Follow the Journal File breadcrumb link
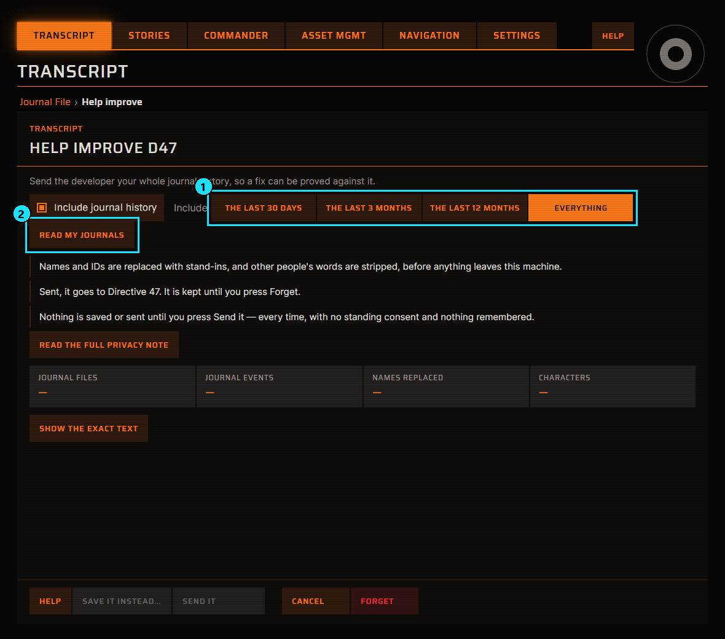Viewport: 725px width, 639px height. [45, 102]
